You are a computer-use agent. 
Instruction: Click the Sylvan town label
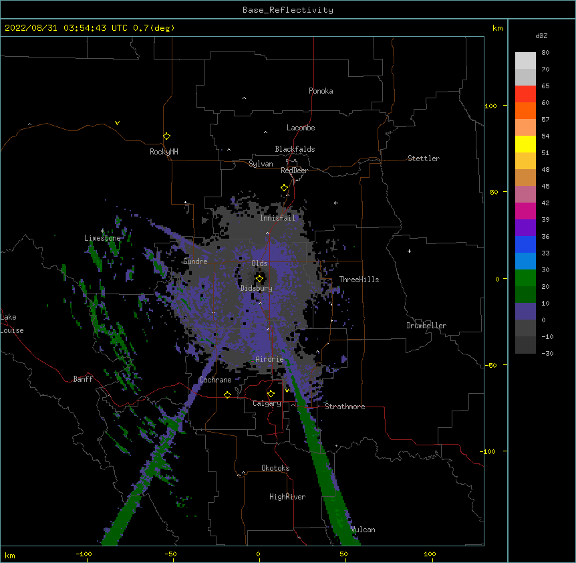pos(261,164)
